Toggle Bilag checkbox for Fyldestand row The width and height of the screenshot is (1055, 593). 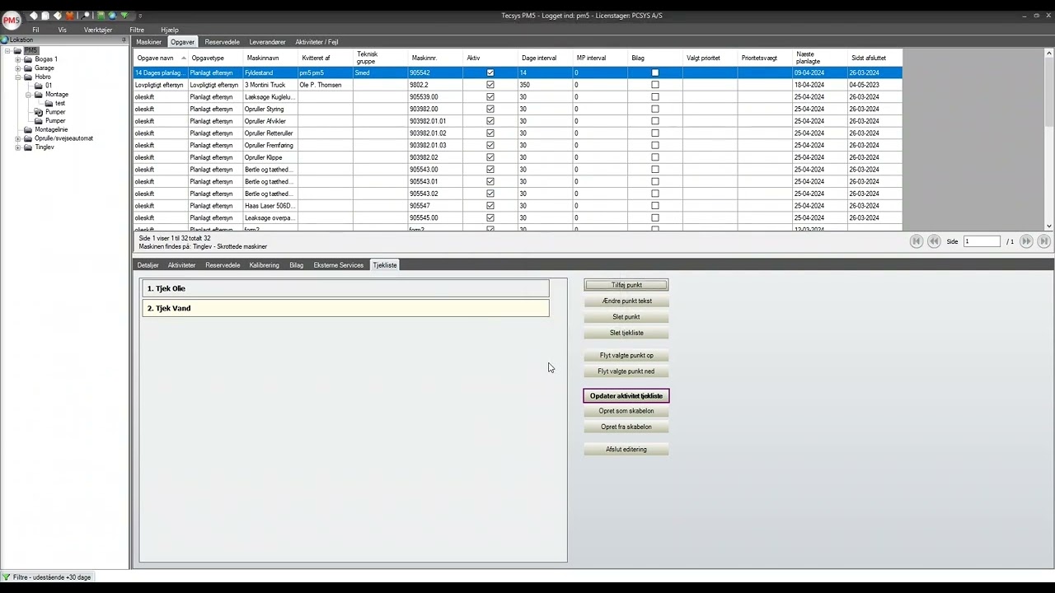coord(655,72)
